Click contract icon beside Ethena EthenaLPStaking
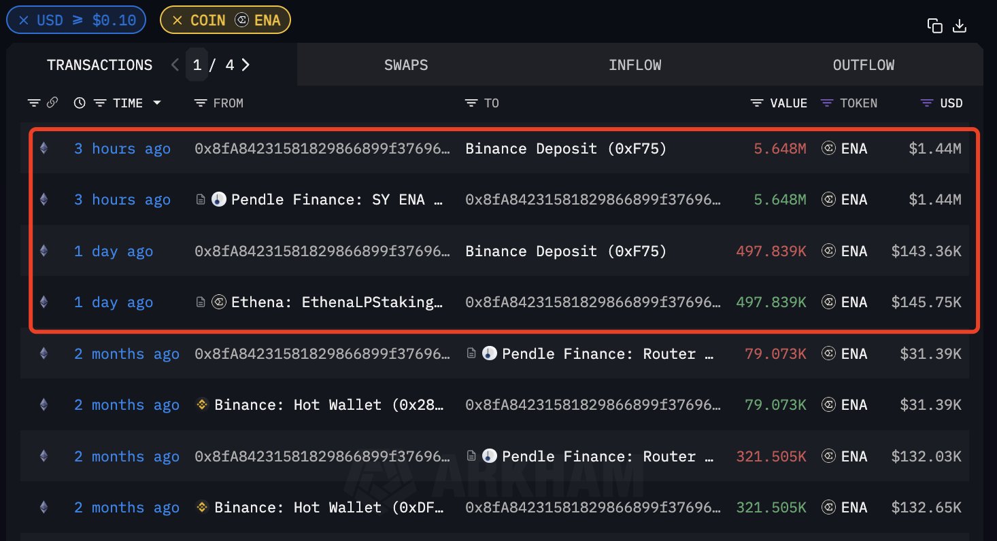This screenshot has width=997, height=541. point(201,302)
